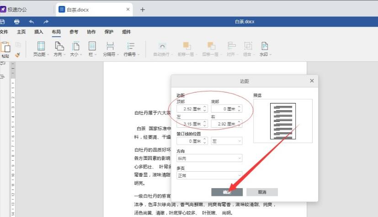Click the page preview thumbnail
The image size is (378, 217).
coord(283,121)
